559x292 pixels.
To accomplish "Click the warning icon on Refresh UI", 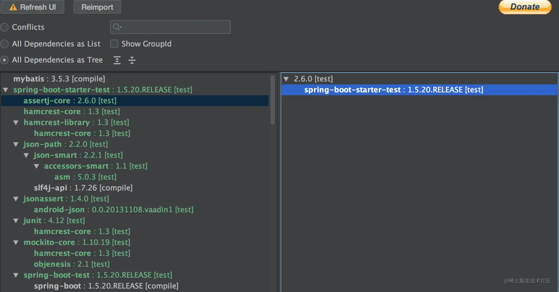I will pos(13,7).
